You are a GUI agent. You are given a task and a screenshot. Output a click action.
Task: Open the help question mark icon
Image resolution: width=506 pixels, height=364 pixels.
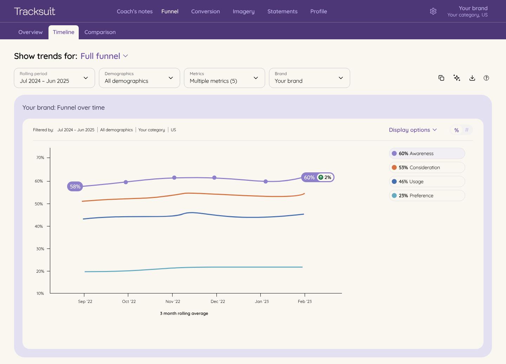coord(486,78)
